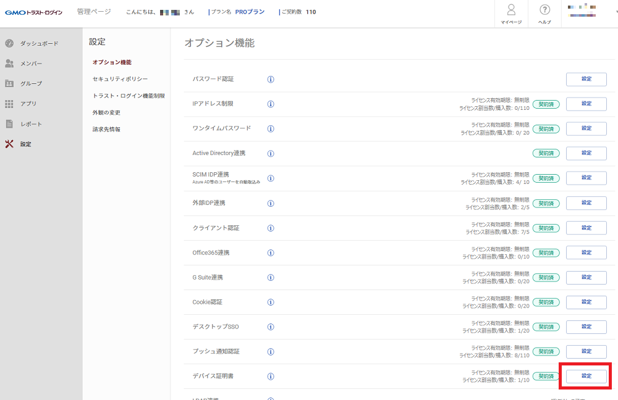Click info icon next to パスワード認証
Screen dimensions: 618x400
click(271, 80)
